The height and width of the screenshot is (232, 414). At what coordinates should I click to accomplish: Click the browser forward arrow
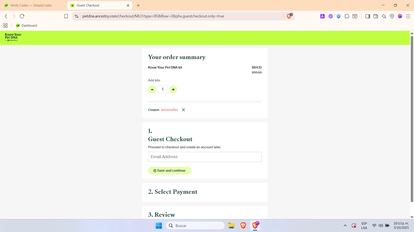tap(14, 16)
